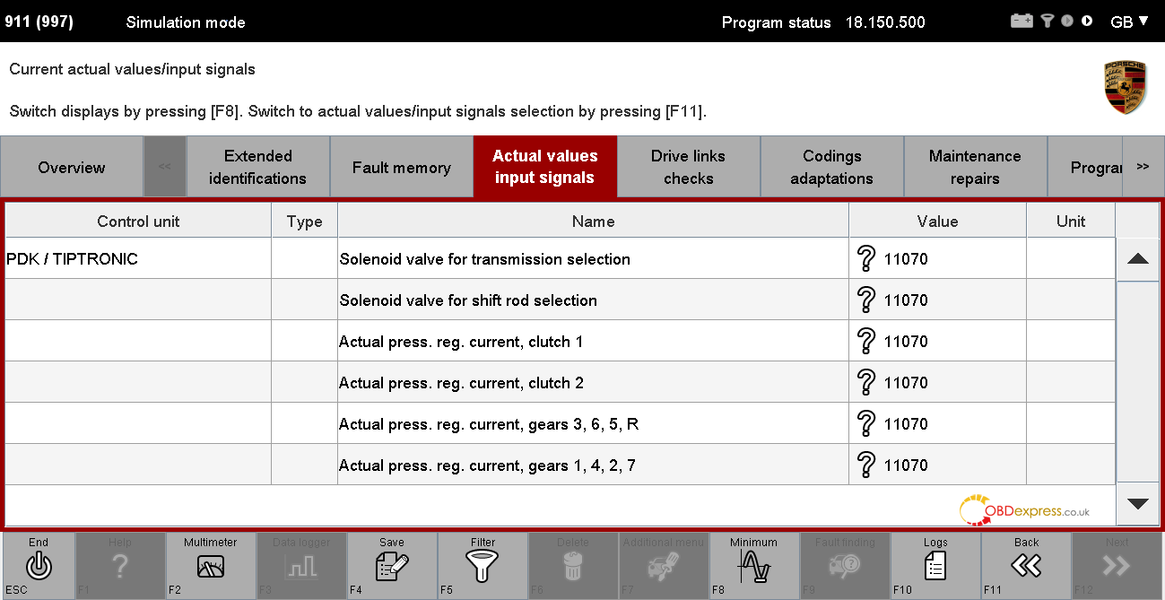Click the disabled Additional menu button
This screenshot has width=1165, height=600.
tap(664, 566)
